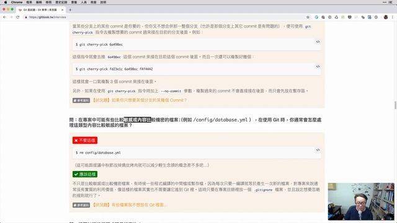Select the Git 面試題 browser tab
This screenshot has height=223, width=397.
click(40, 10)
